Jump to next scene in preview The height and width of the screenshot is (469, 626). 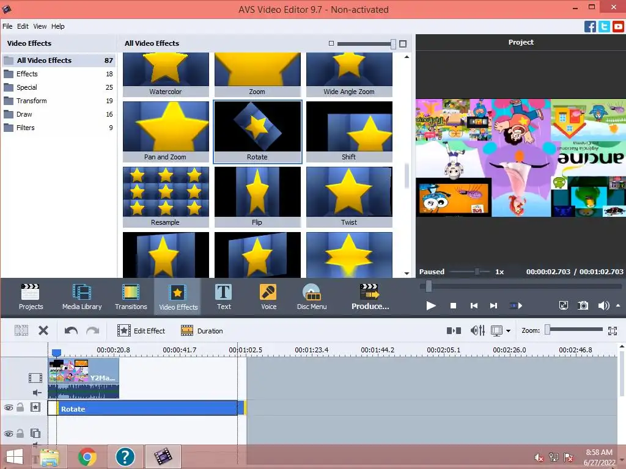(516, 305)
